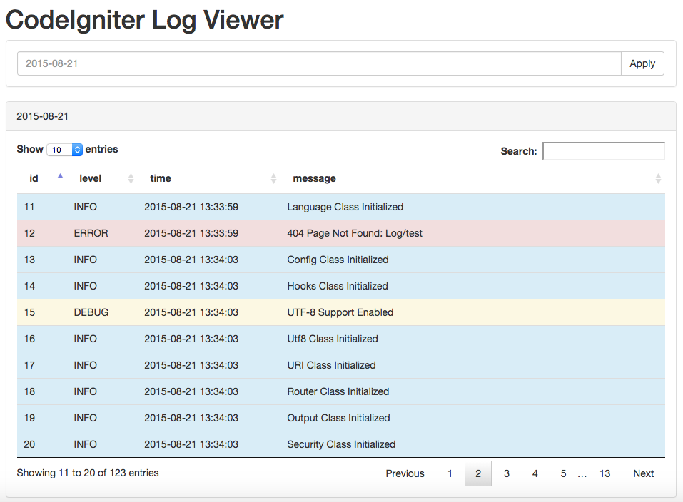Click id cell 20
The height and width of the screenshot is (502, 683).
29,444
